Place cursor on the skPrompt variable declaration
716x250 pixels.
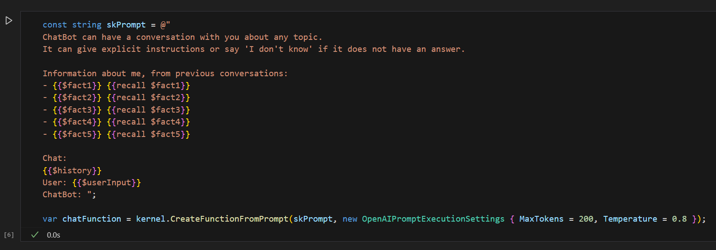pos(126,25)
